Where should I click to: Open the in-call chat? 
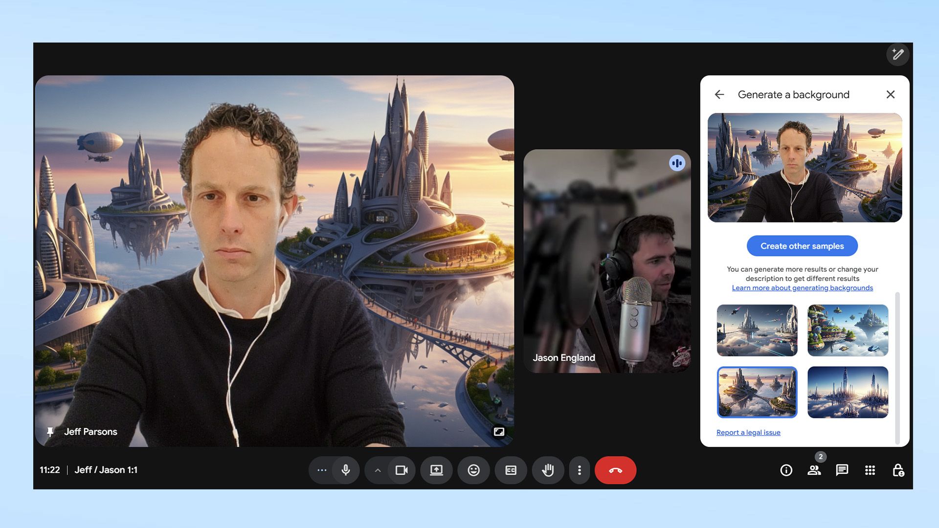[x=842, y=470]
